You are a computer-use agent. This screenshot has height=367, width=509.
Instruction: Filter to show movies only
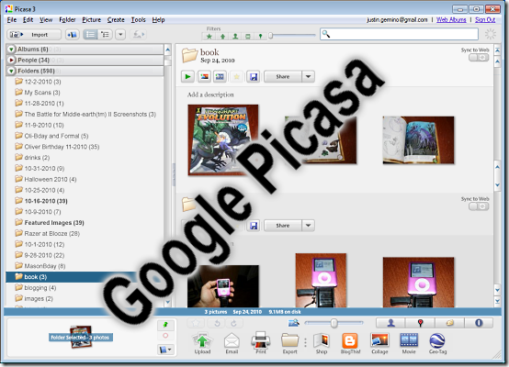248,37
